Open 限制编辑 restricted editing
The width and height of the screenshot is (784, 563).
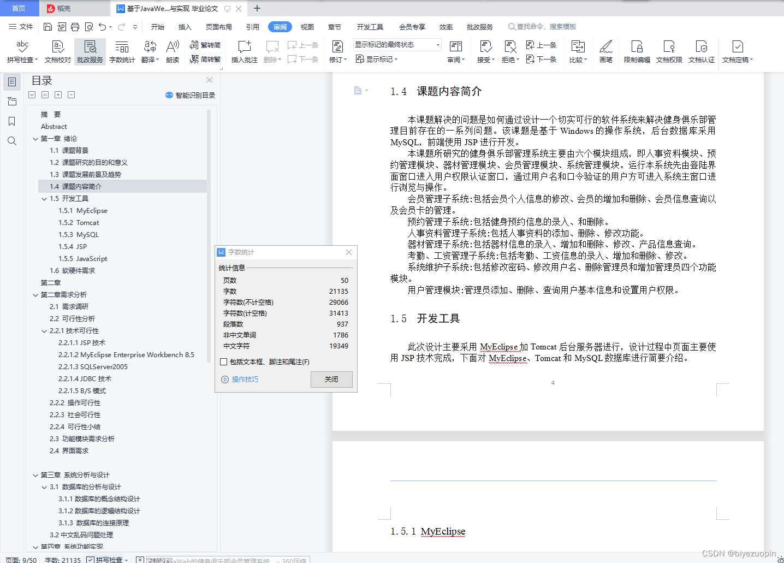636,52
